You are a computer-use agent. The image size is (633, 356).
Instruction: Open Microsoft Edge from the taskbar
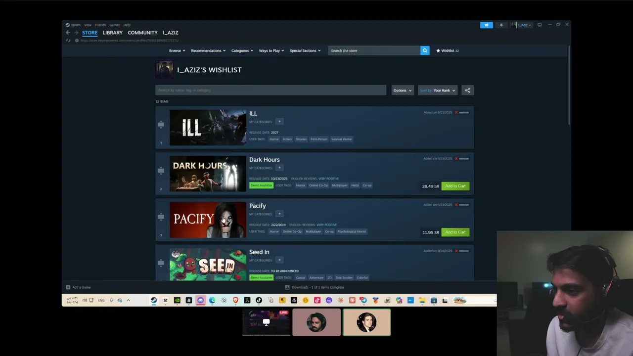212,300
